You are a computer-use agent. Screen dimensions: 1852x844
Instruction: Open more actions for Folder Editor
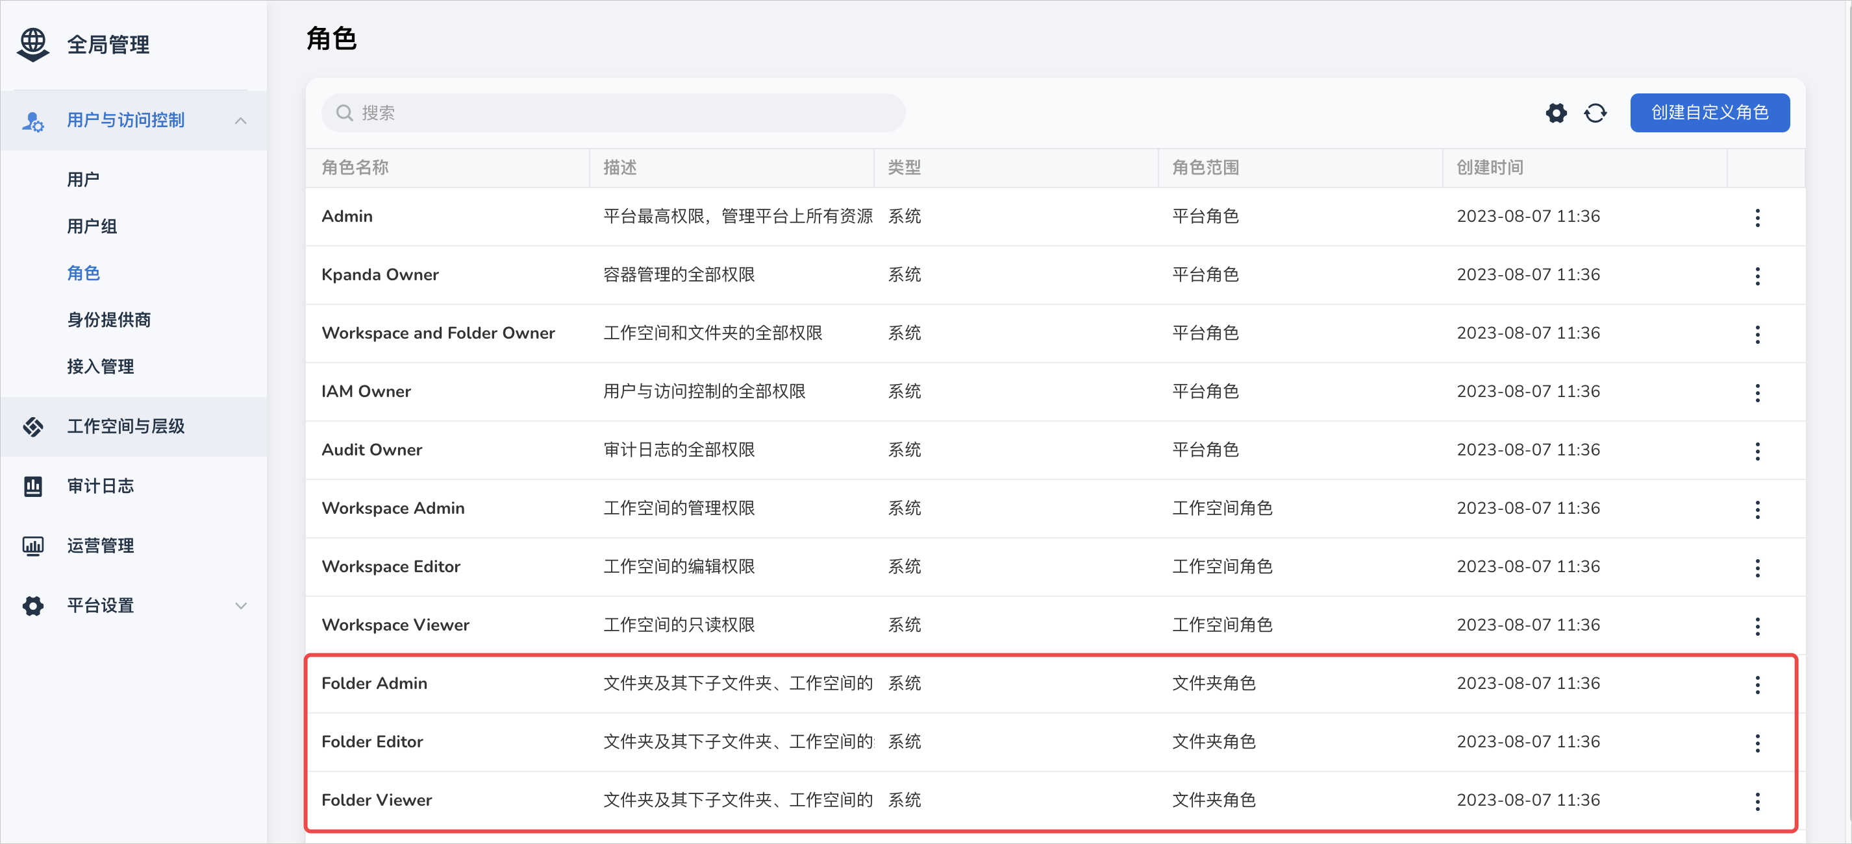1758,743
